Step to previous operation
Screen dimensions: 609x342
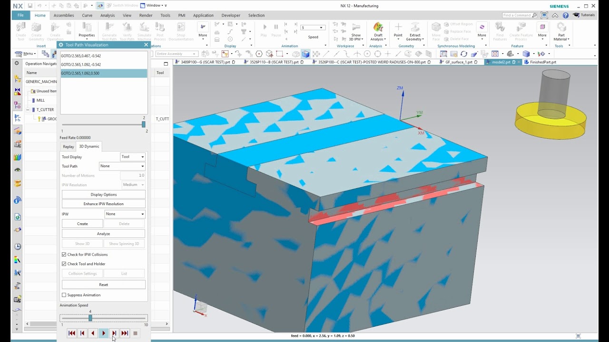82,333
